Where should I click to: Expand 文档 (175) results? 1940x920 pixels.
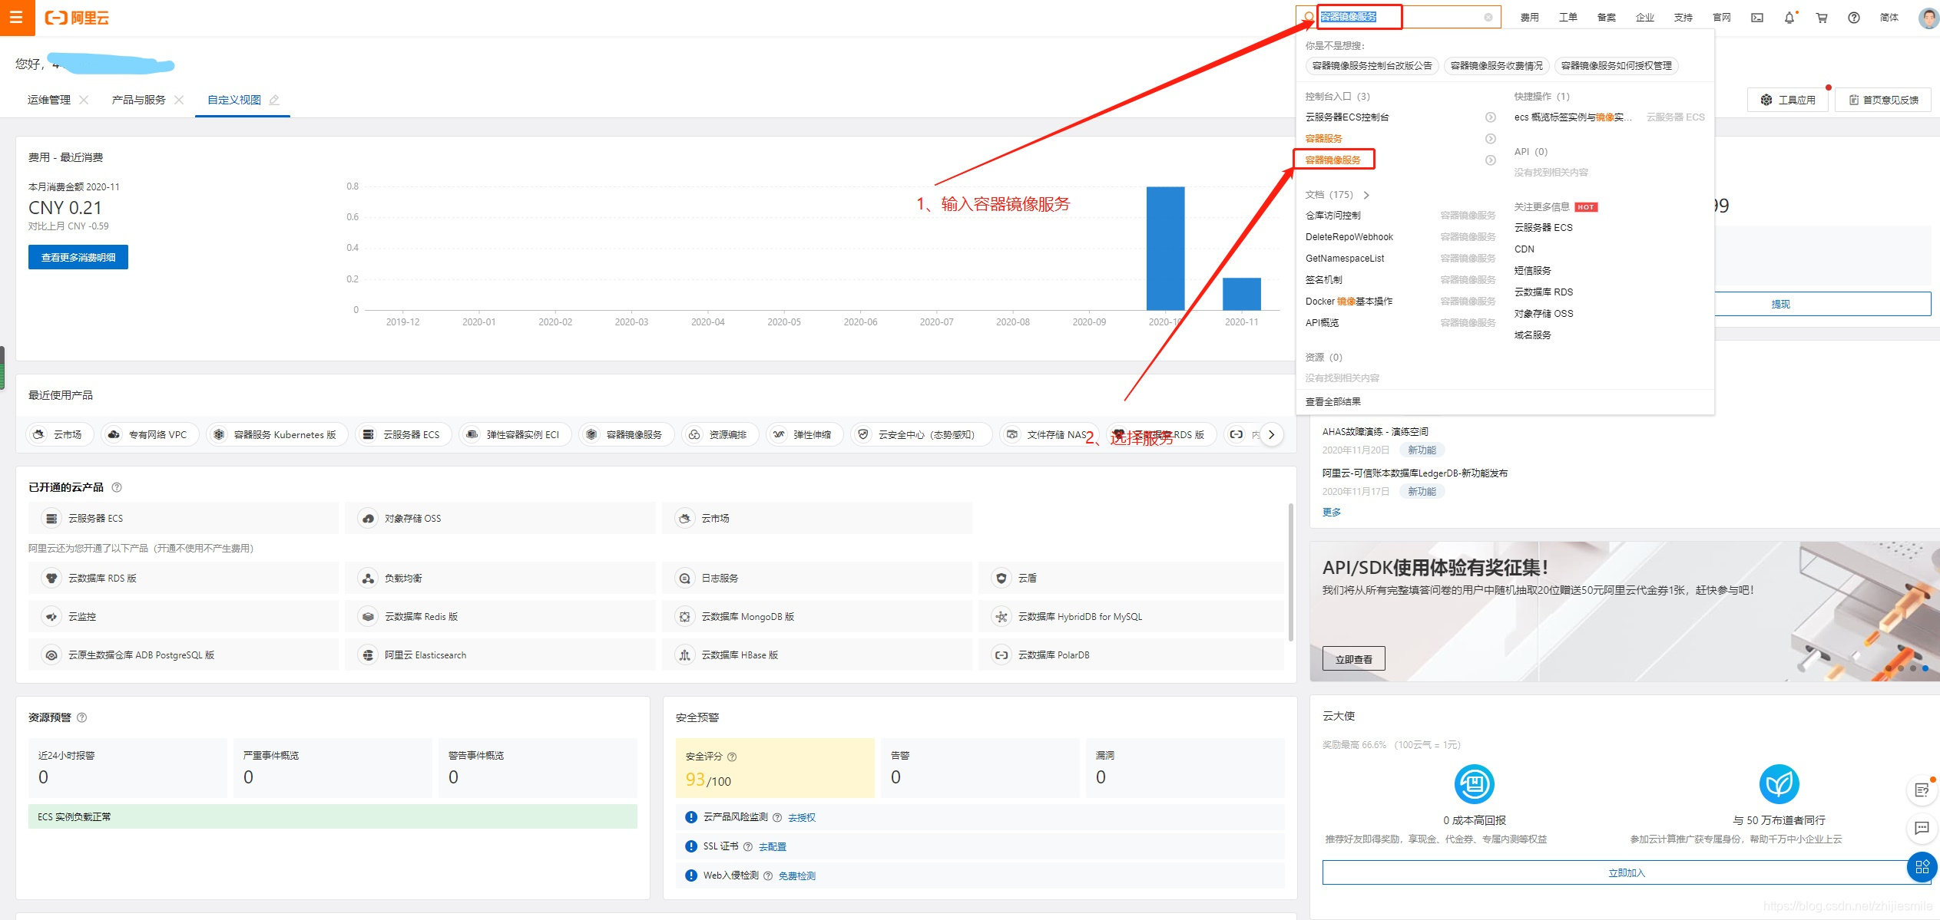(x=1366, y=195)
